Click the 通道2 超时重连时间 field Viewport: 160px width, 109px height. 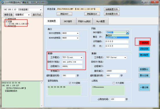(113, 76)
